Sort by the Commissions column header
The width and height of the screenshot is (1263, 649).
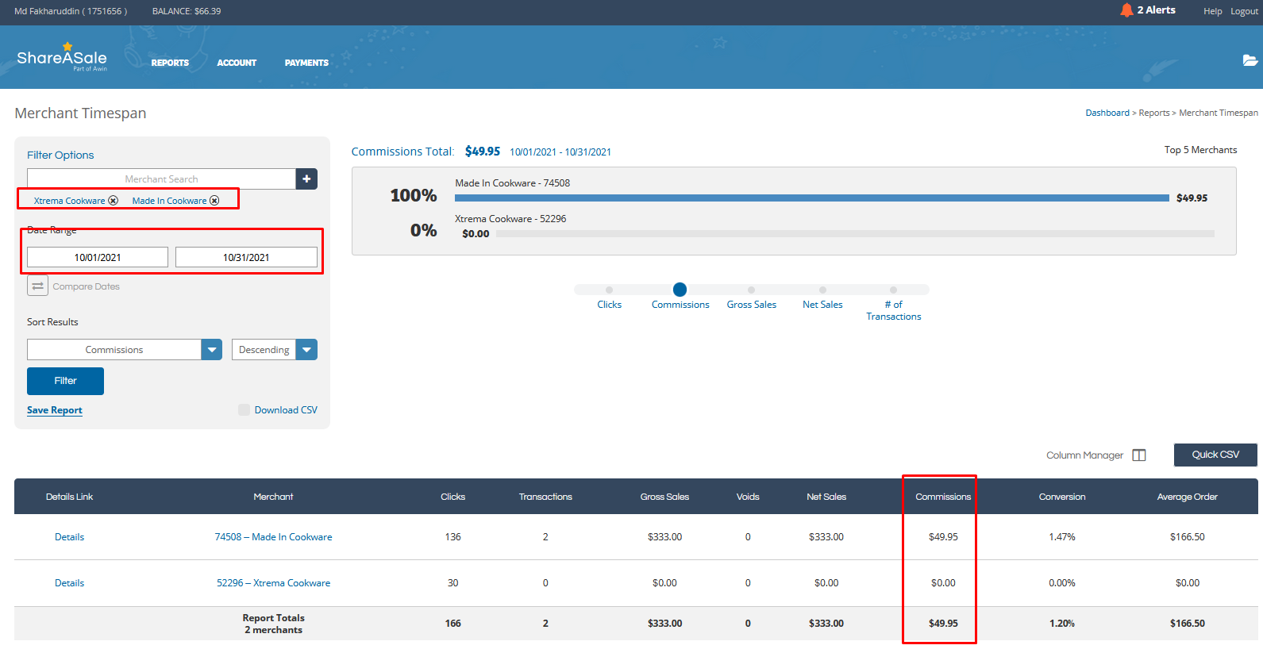(x=943, y=497)
